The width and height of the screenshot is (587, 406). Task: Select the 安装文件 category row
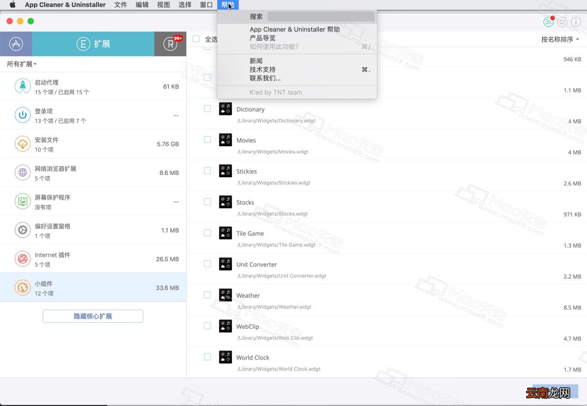pos(93,144)
